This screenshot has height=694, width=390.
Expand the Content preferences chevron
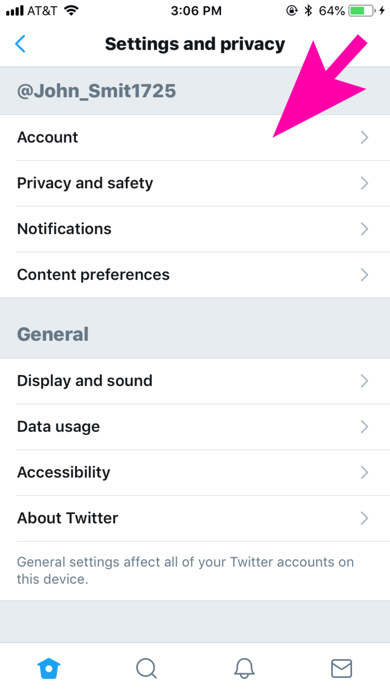(364, 275)
